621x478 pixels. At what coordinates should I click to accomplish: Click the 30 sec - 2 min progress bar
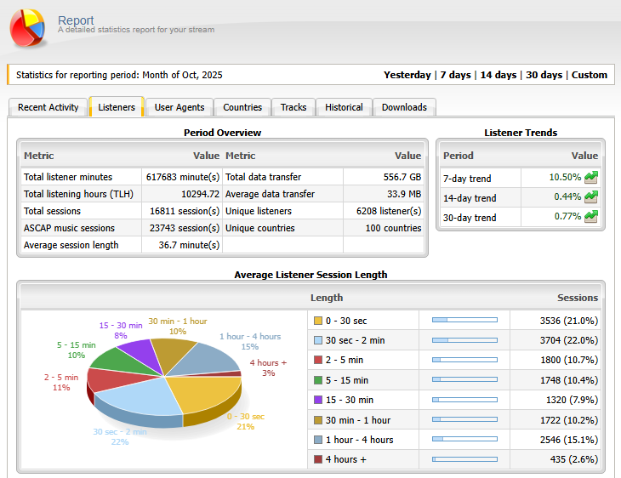[464, 340]
